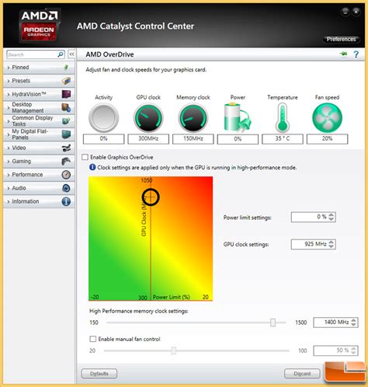Click the 20% fan speed readout

point(327,139)
